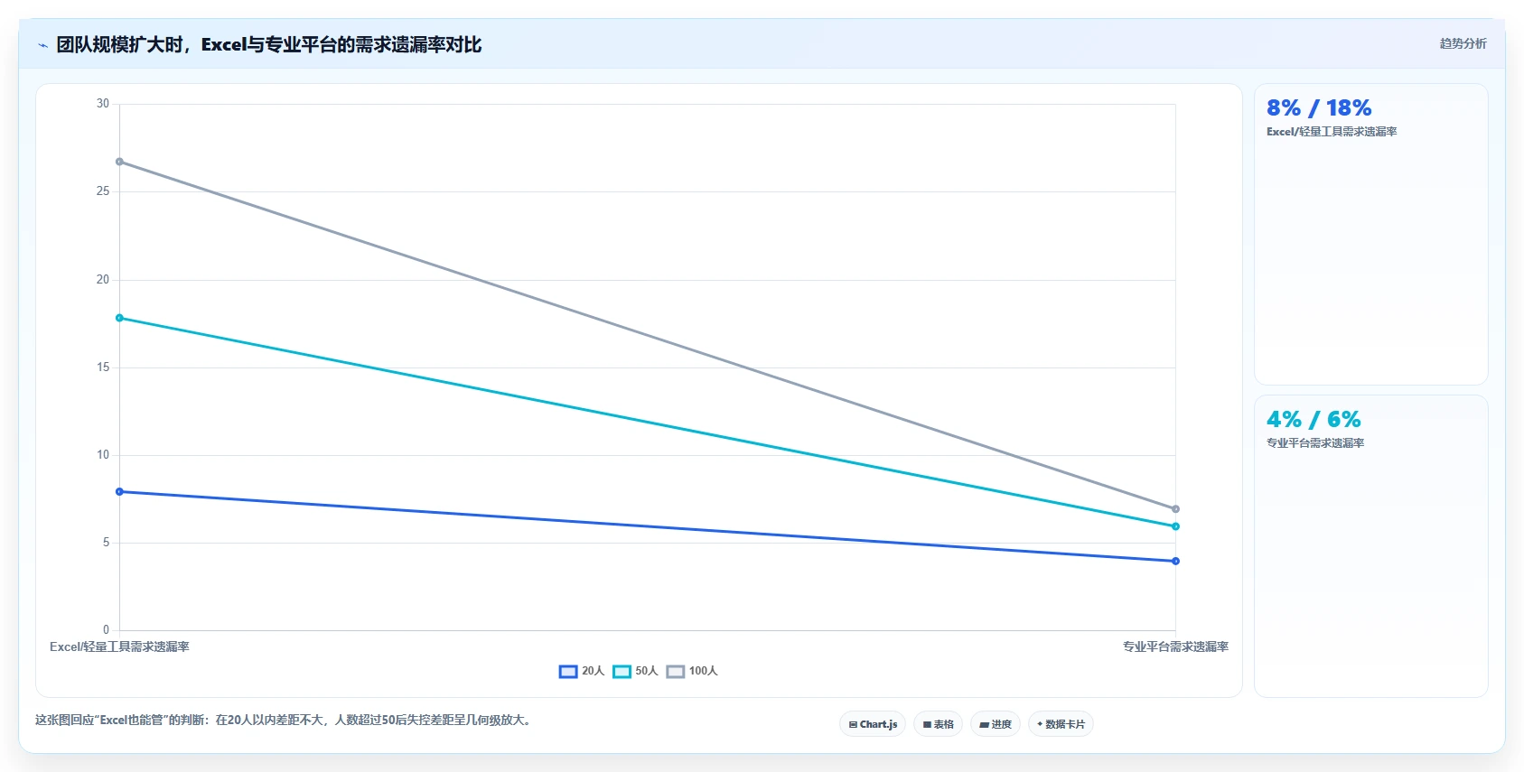Select the 表格 chip
Image resolution: width=1524 pixels, height=772 pixels.
(x=938, y=724)
